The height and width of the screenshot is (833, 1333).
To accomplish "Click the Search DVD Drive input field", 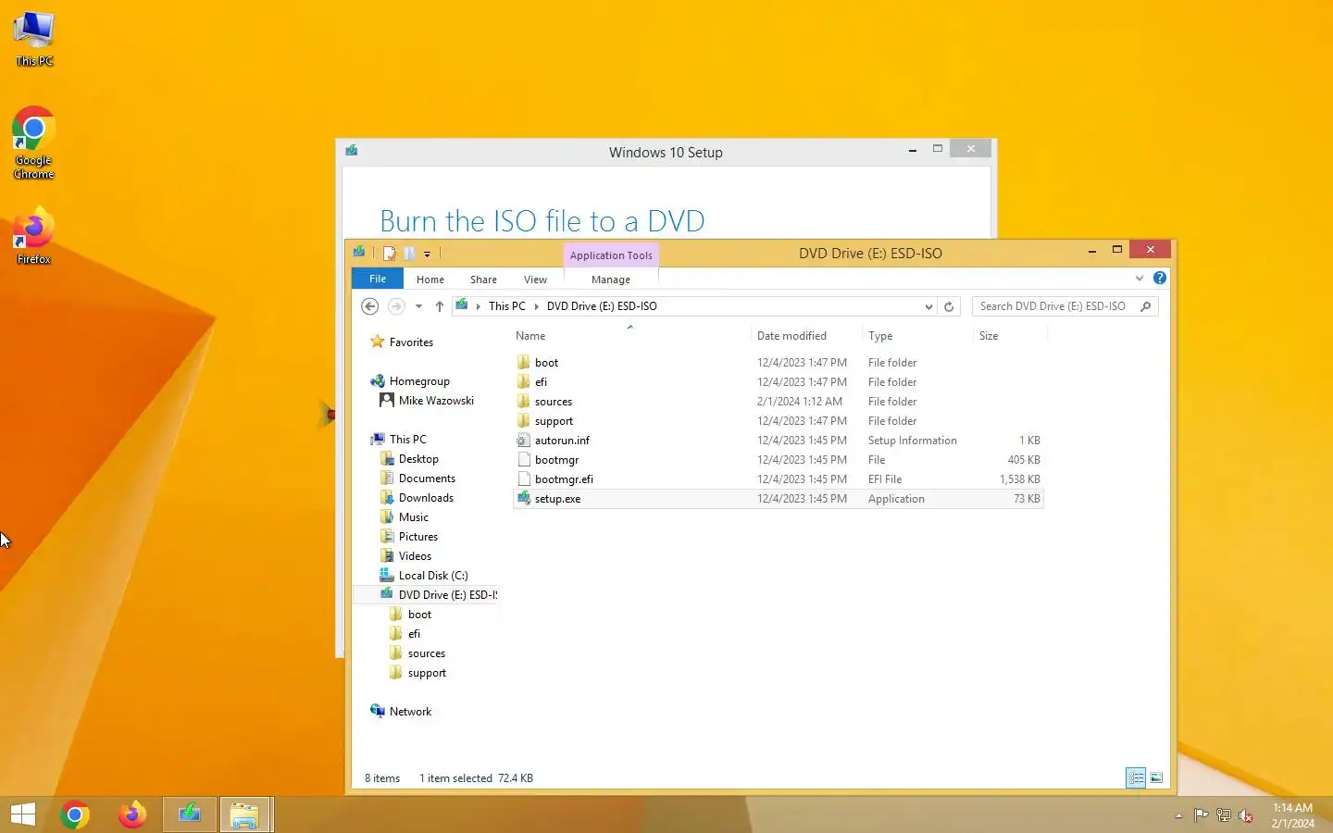I will pos(1055,306).
